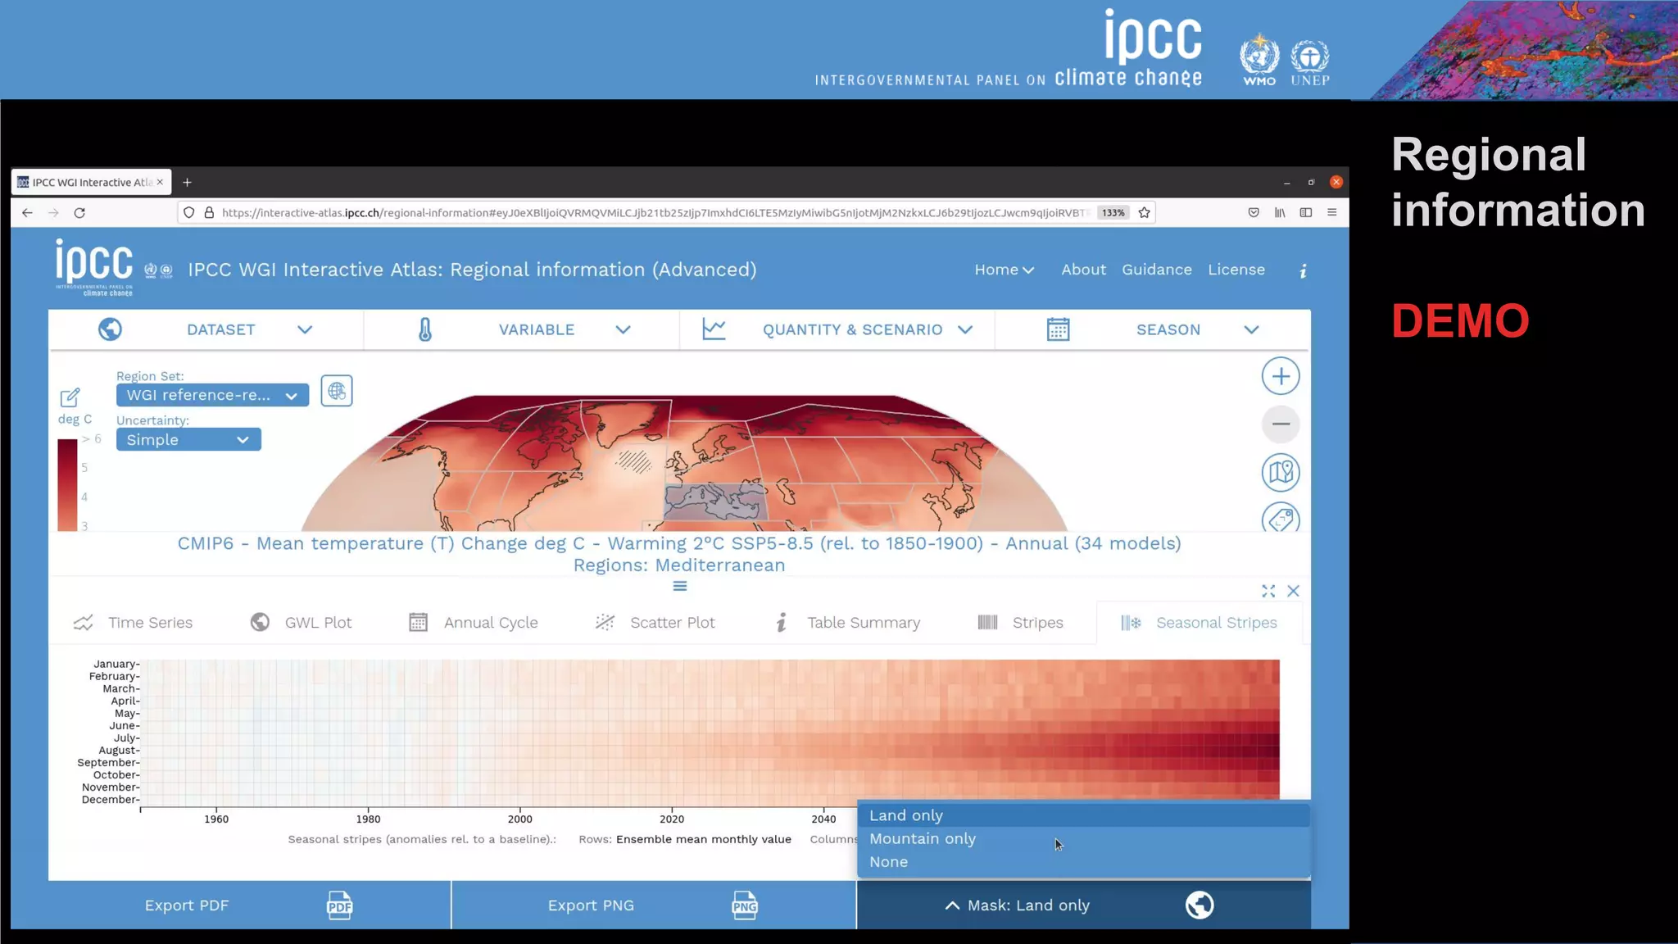1678x944 pixels.
Task: Close the chart panel
Action: coord(1293,591)
